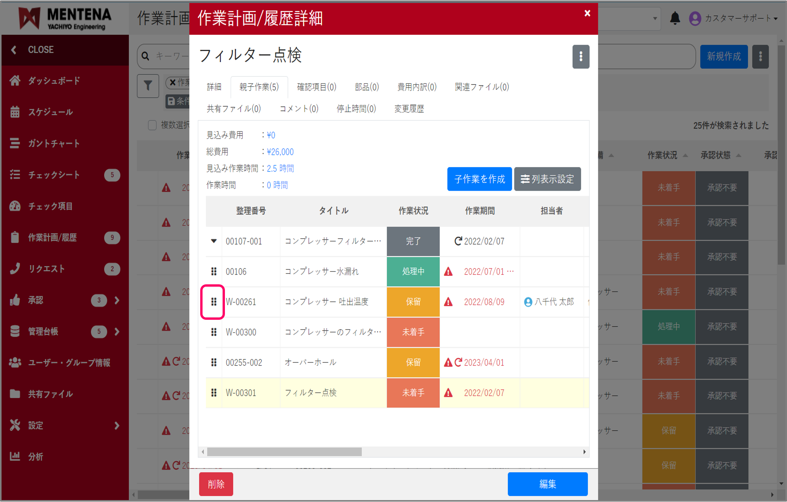Switch to the コメント(0) tab

(299, 108)
